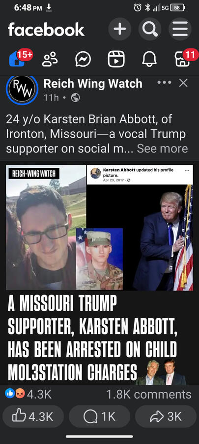Open Reich Wing Watch page name
Viewport: 199px width, 444px height.
click(x=93, y=83)
